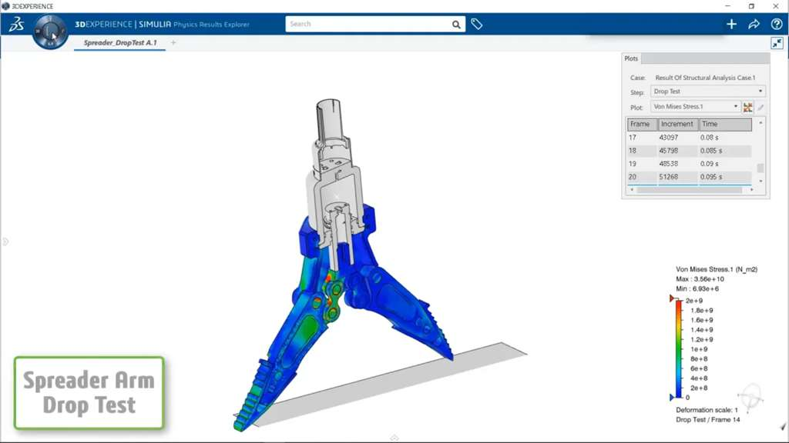The width and height of the screenshot is (789, 443).
Task: Open the Plot dropdown showing Von Mises Stress.1
Action: (695, 107)
